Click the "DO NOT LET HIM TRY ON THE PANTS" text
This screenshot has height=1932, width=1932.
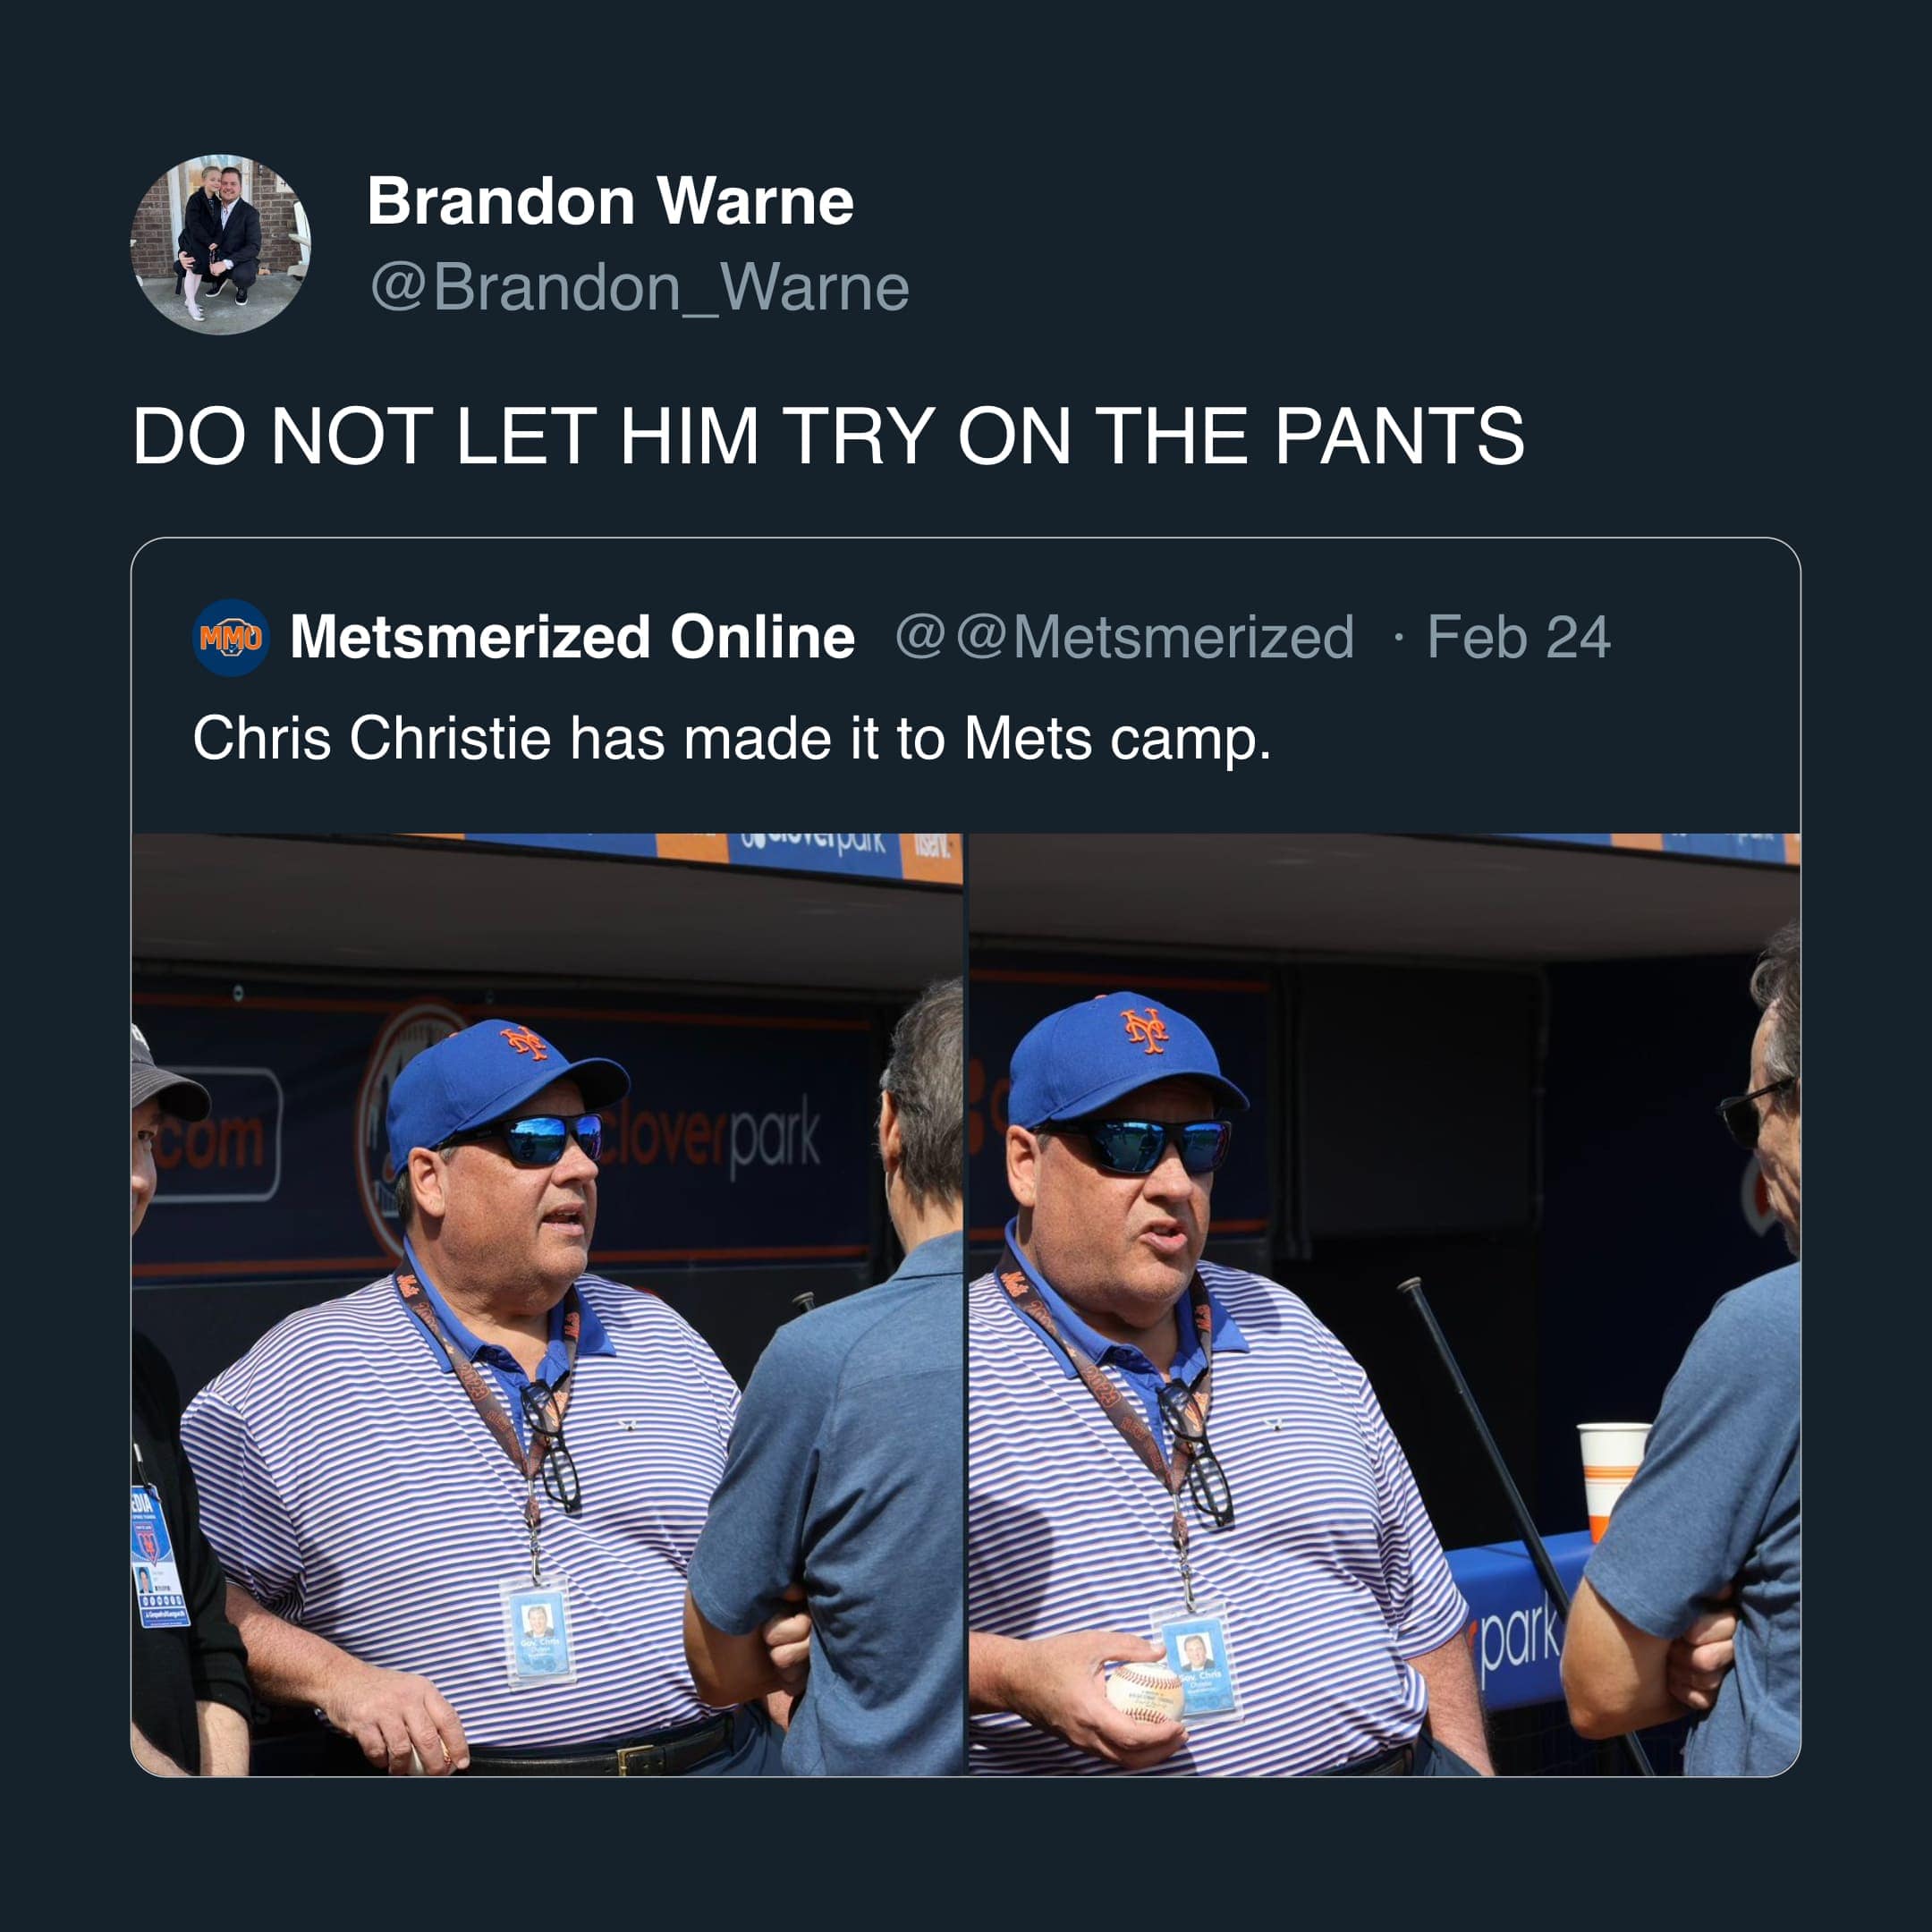[x=828, y=436]
